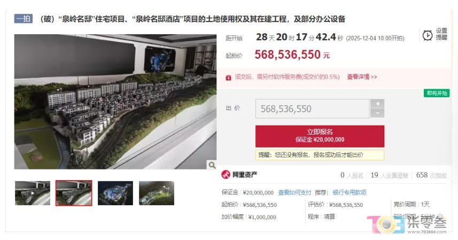Viewport: 458px width, 240px height.
Task: Click the 设置提醒 reminder text
Action: tap(441, 34)
